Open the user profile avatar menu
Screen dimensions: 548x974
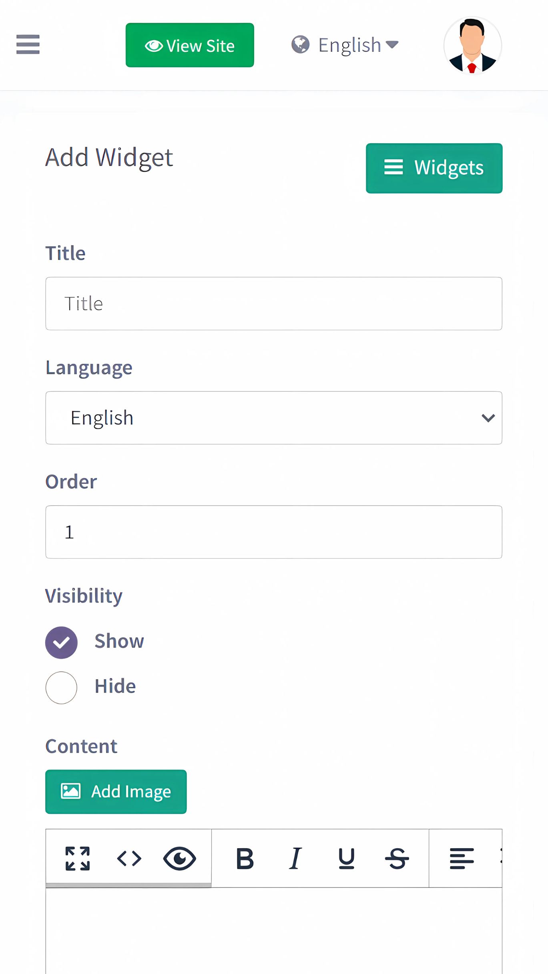click(x=472, y=46)
